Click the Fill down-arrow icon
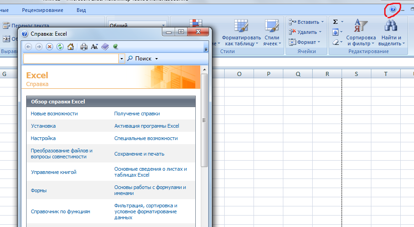This screenshot has width=414, height=227. pos(335,32)
